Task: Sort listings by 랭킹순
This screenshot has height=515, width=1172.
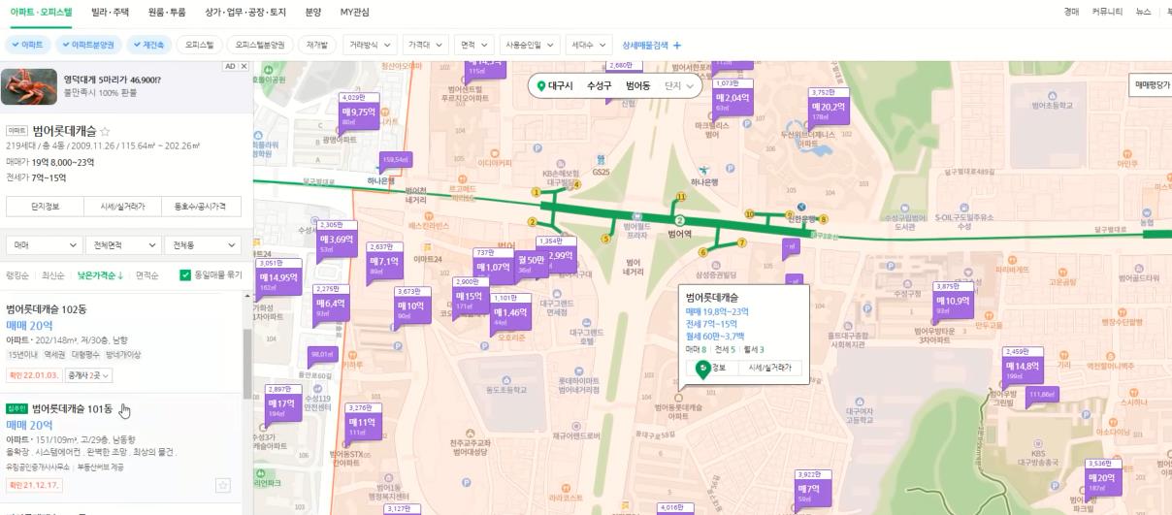Action: [16, 275]
